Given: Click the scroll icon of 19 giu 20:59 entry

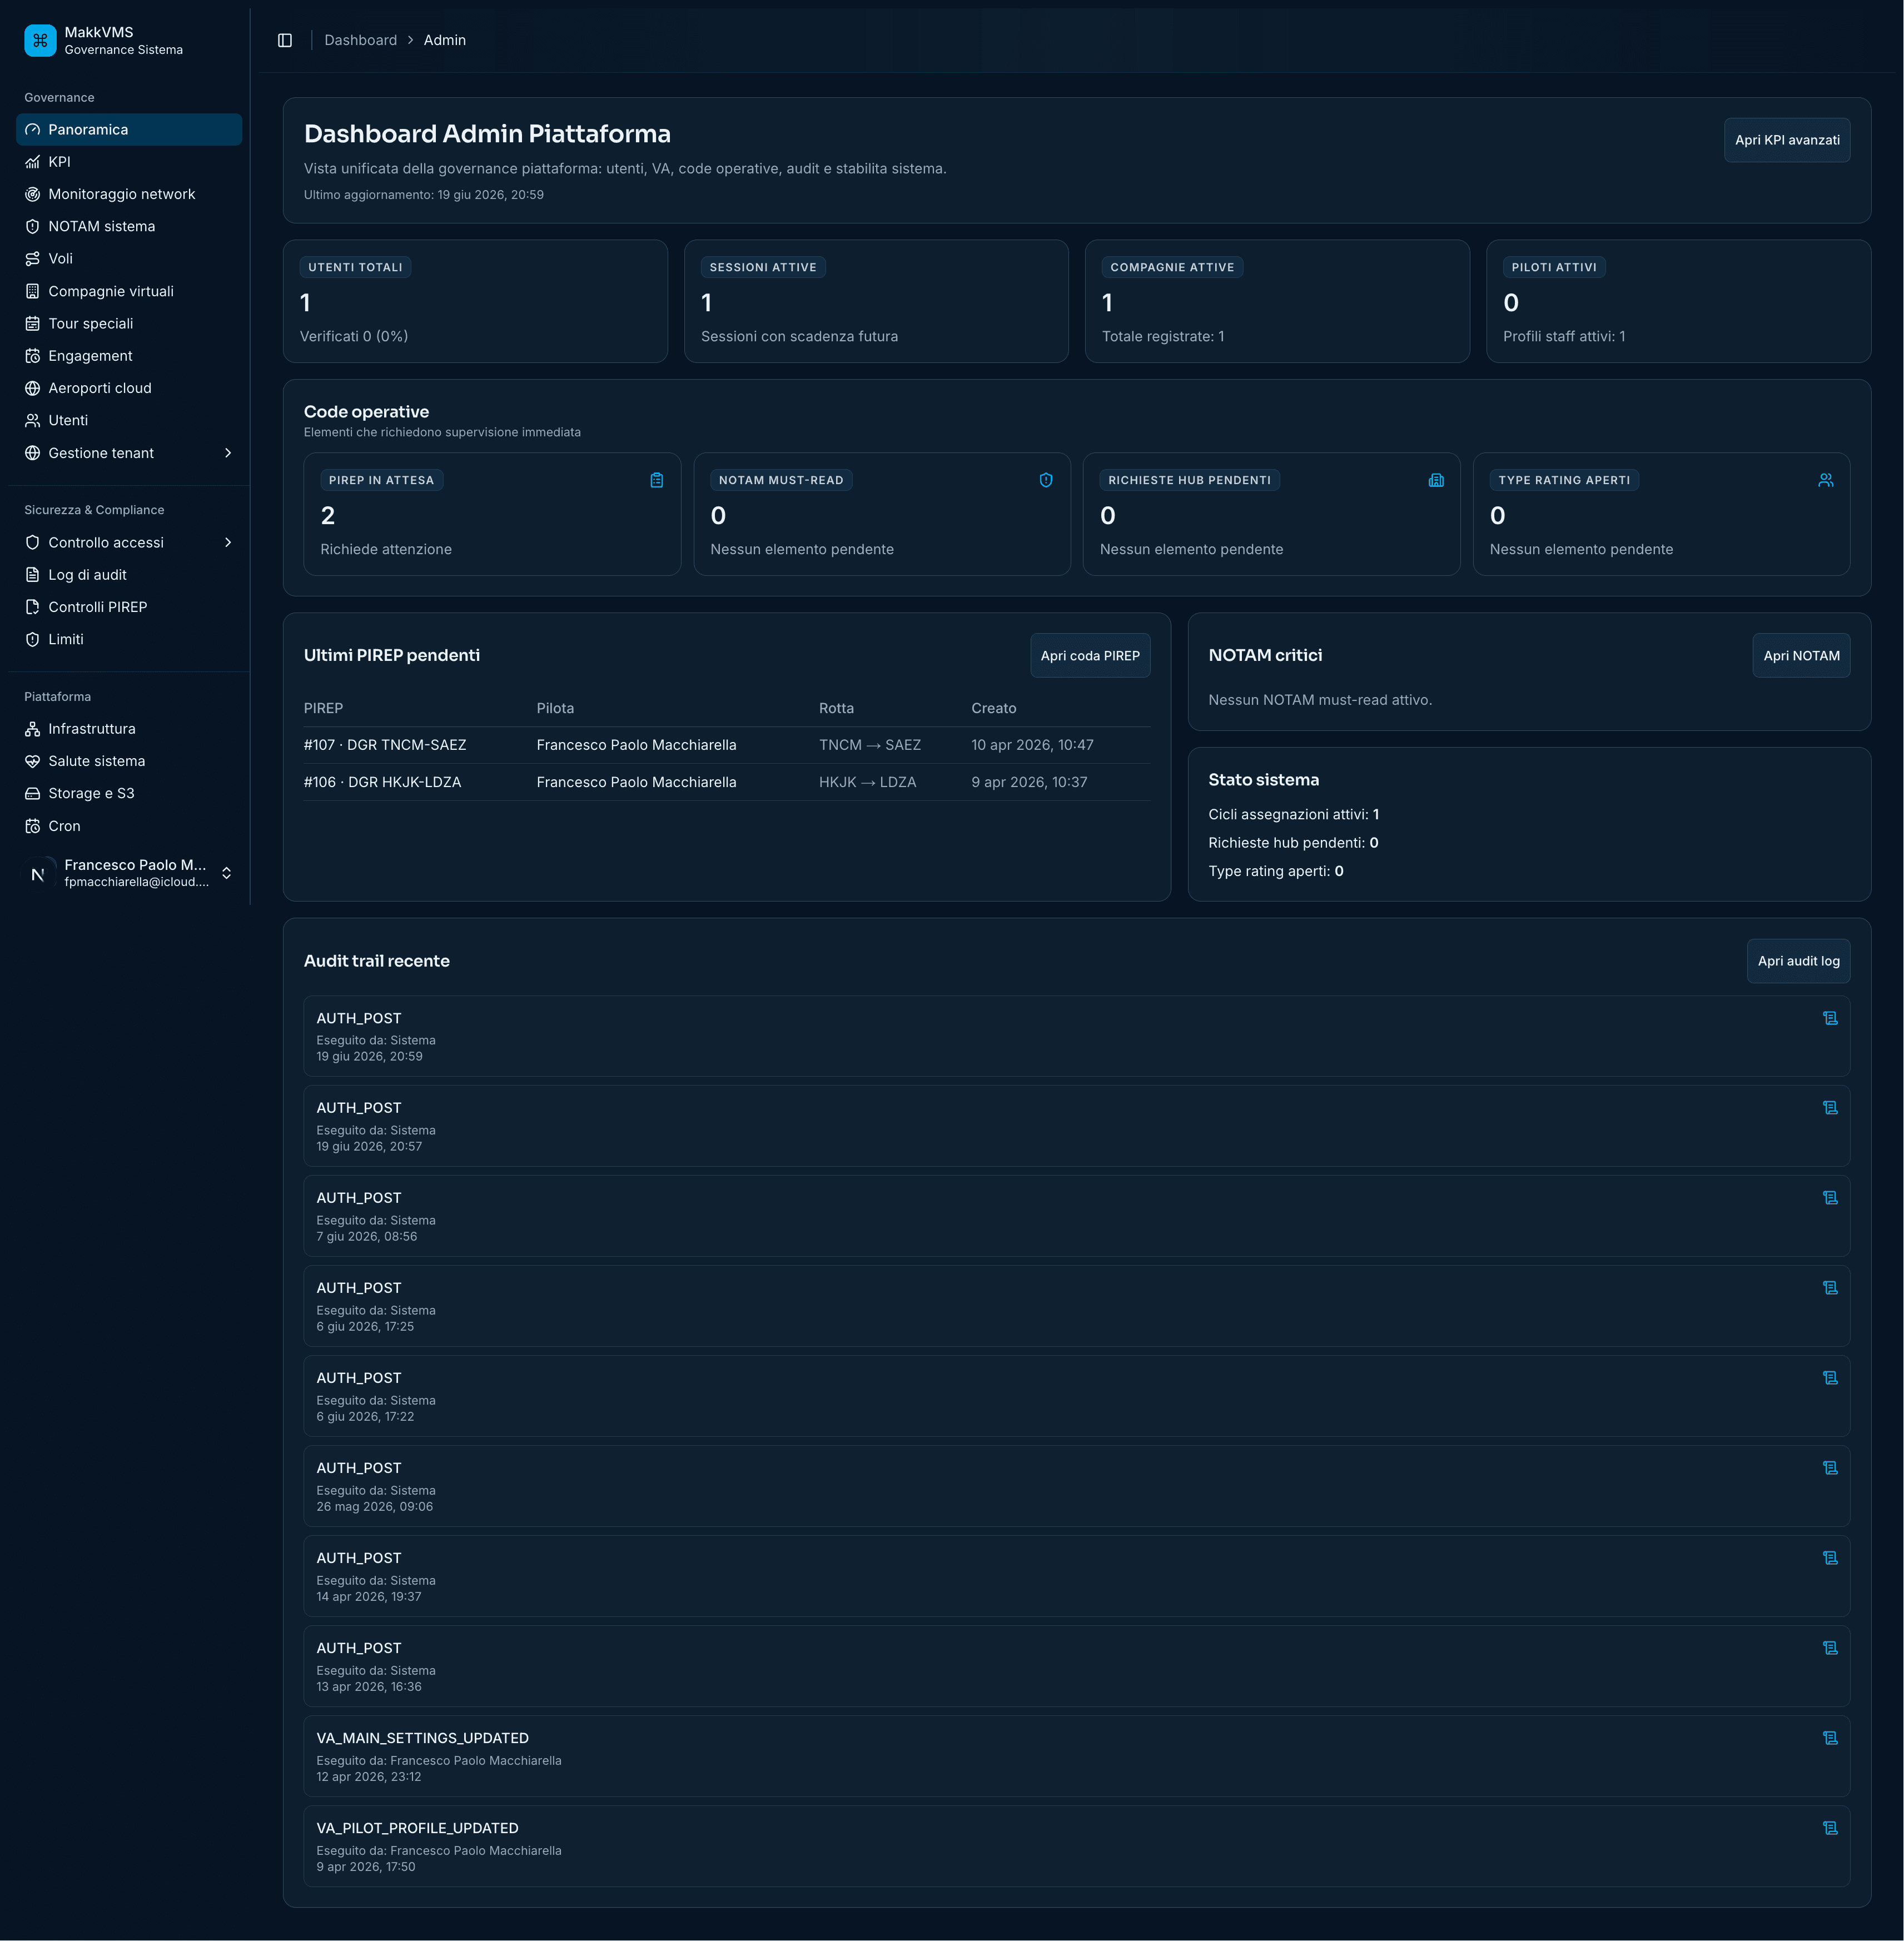Looking at the screenshot, I should point(1830,1018).
